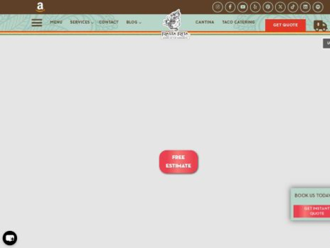
Task: Go to the Menu page
Action: click(x=56, y=23)
